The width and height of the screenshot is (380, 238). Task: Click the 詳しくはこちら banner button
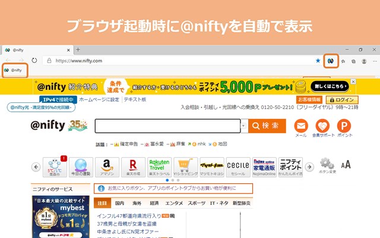click(x=330, y=86)
